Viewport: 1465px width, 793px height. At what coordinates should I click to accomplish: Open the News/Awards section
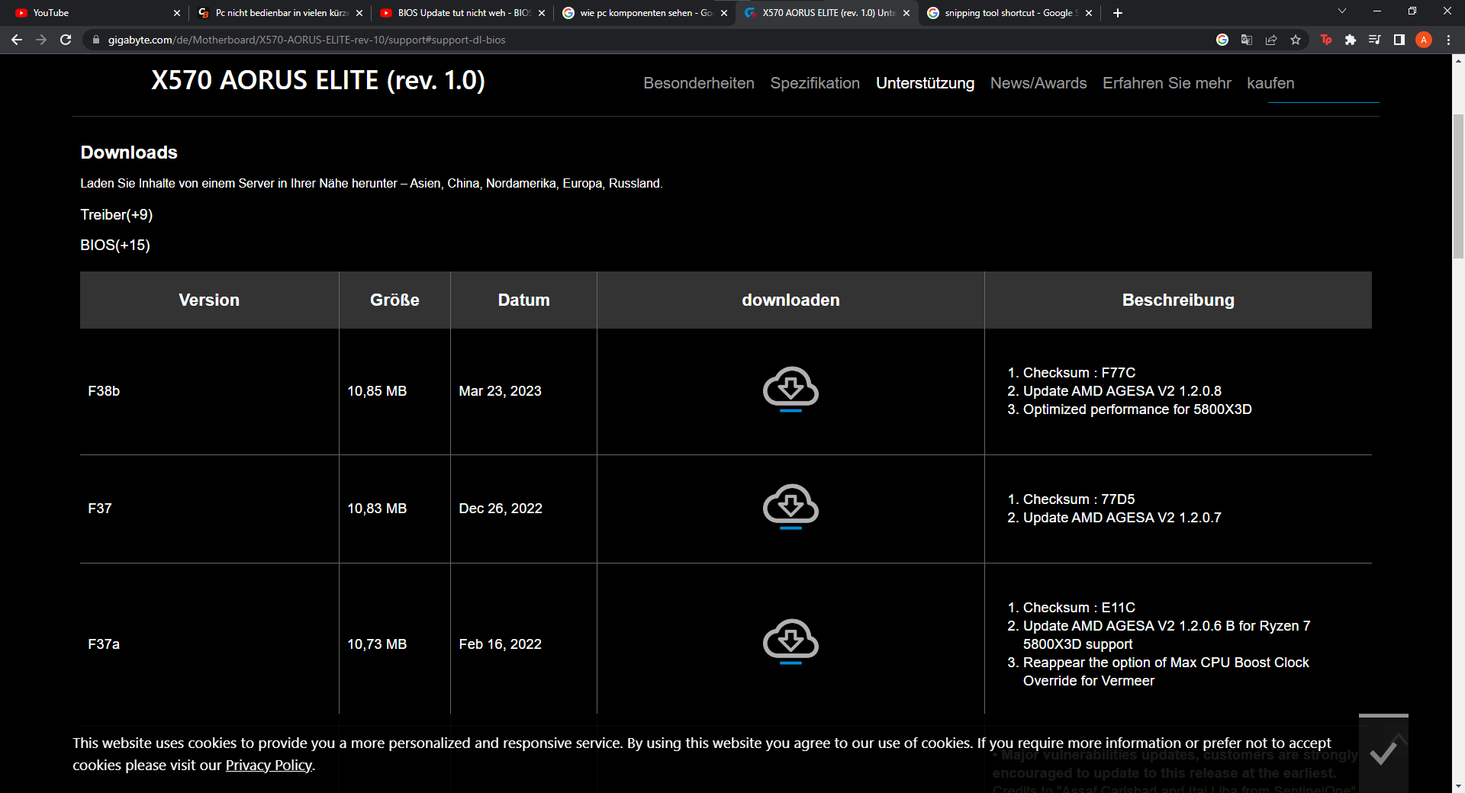point(1038,83)
